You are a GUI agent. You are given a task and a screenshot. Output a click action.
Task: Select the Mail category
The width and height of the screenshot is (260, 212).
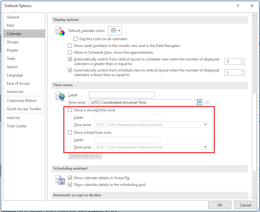coord(24,25)
